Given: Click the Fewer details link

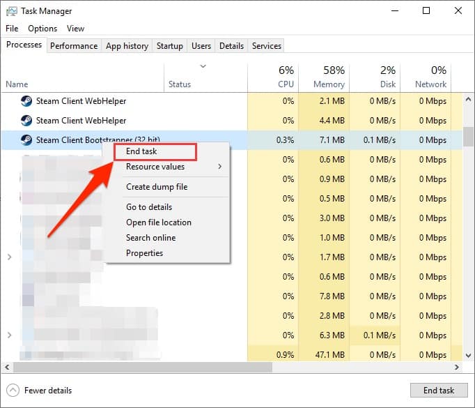Looking at the screenshot, I should (x=48, y=391).
